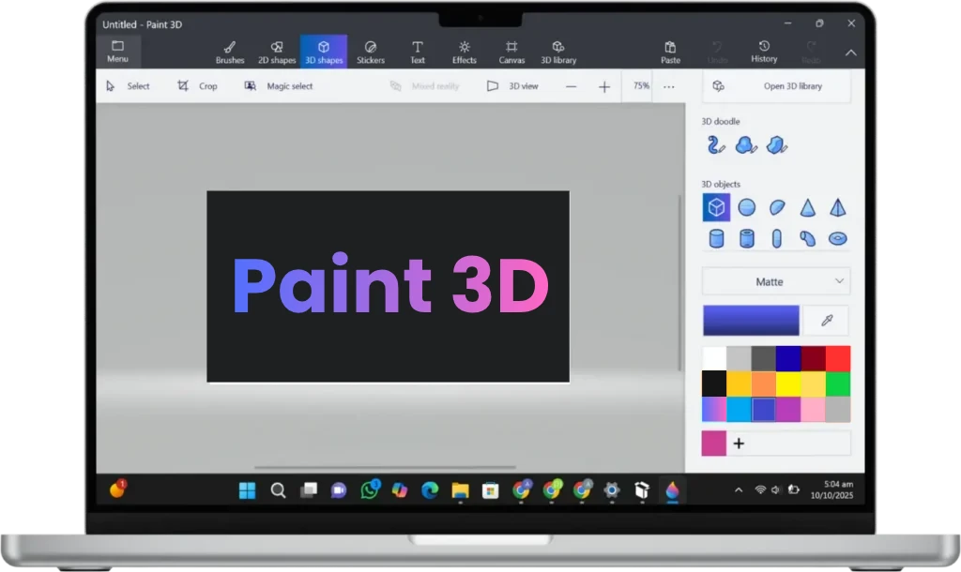Viewport: 961px width, 572px height.
Task: Toggle 3D view mode
Action: [x=511, y=85]
